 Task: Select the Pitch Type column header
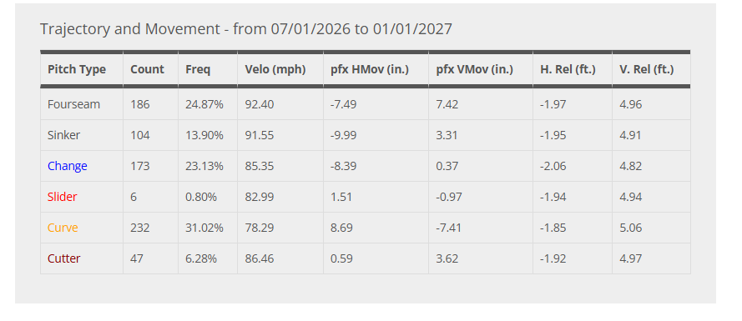pos(77,69)
